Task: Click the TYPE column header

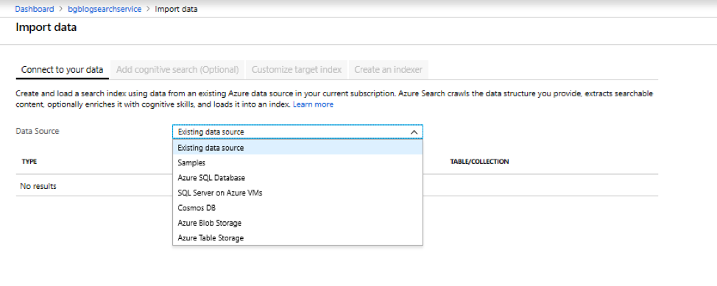Action: tap(29, 162)
